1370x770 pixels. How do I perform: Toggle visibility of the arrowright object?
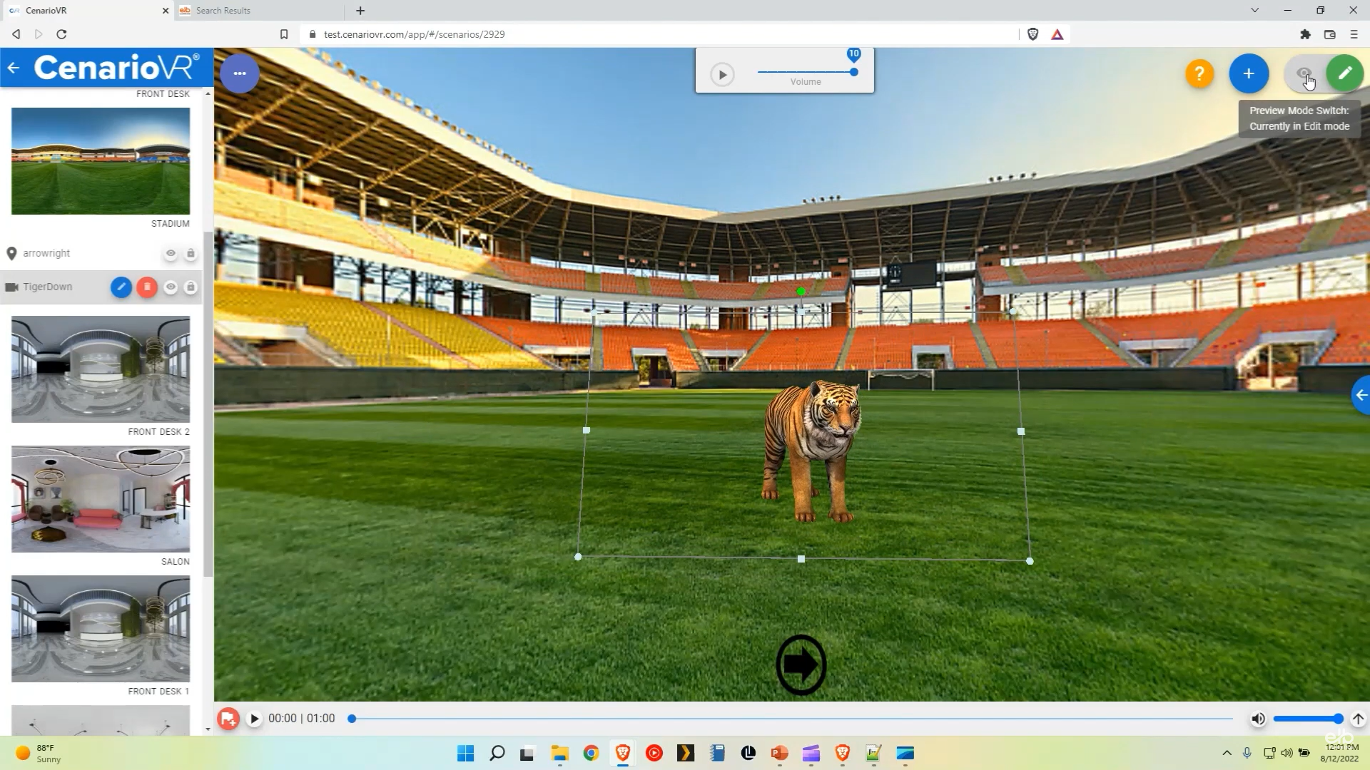tap(171, 254)
